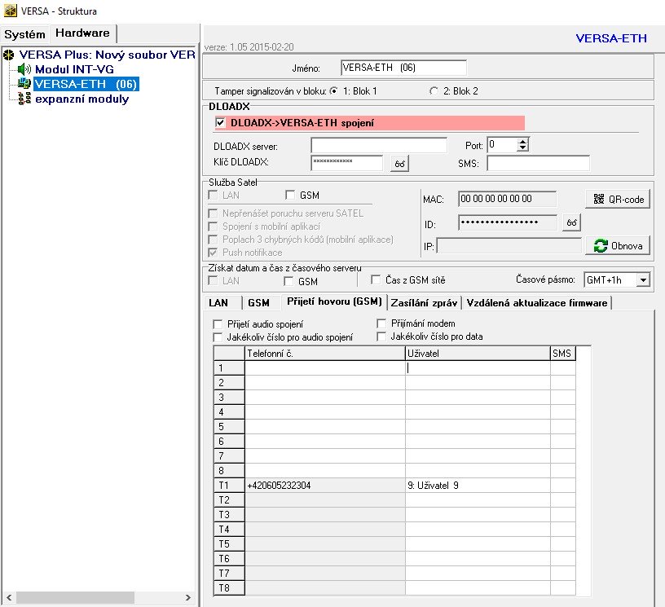Click the left panel horizontal scrollbar
The image size is (665, 607).
(x=98, y=598)
